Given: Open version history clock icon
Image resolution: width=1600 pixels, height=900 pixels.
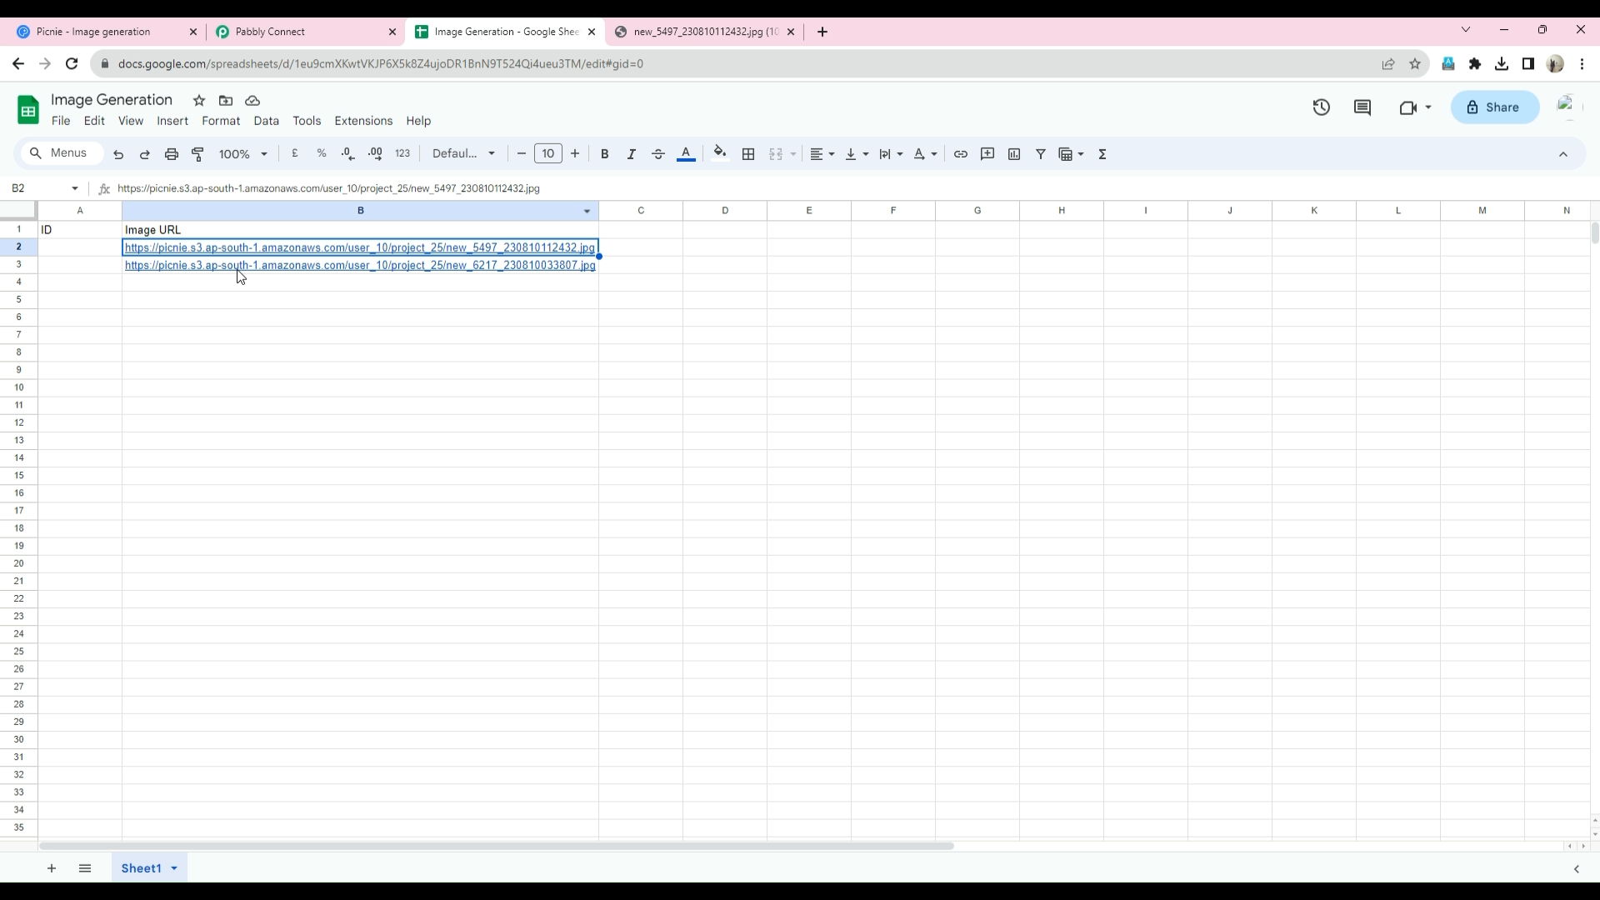Looking at the screenshot, I should pyautogui.click(x=1321, y=107).
